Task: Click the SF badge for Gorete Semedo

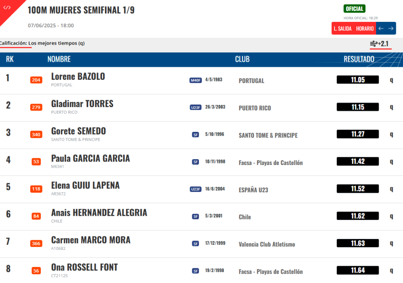Action: point(196,135)
